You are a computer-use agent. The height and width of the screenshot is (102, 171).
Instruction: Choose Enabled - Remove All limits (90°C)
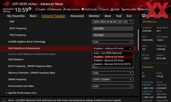113,64
